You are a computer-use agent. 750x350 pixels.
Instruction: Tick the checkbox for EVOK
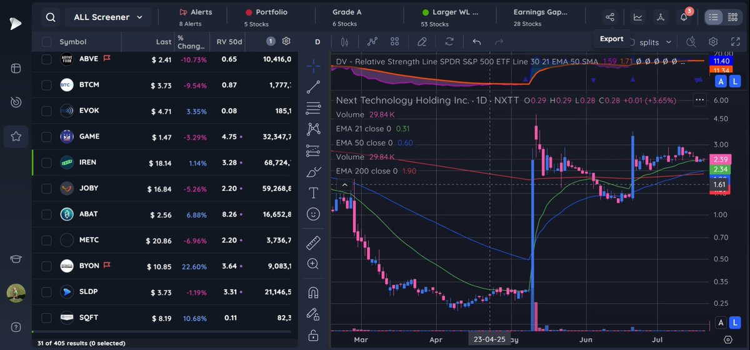pyautogui.click(x=47, y=111)
